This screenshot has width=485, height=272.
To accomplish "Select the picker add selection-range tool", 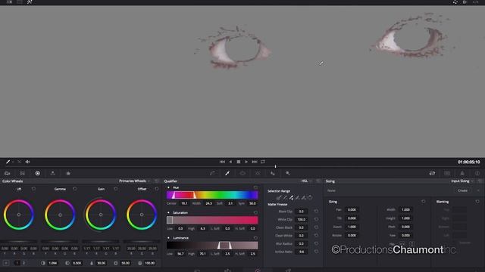I will click(x=291, y=198).
